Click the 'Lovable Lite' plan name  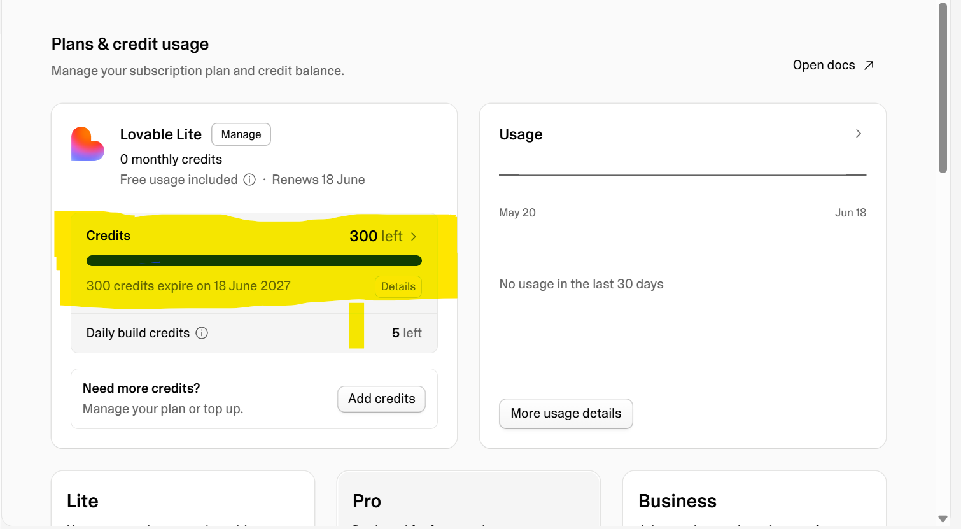point(161,134)
